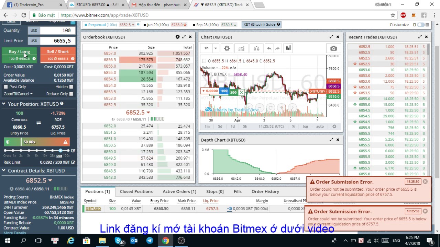
Task: Open Windows Start menu
Action: coord(8,240)
